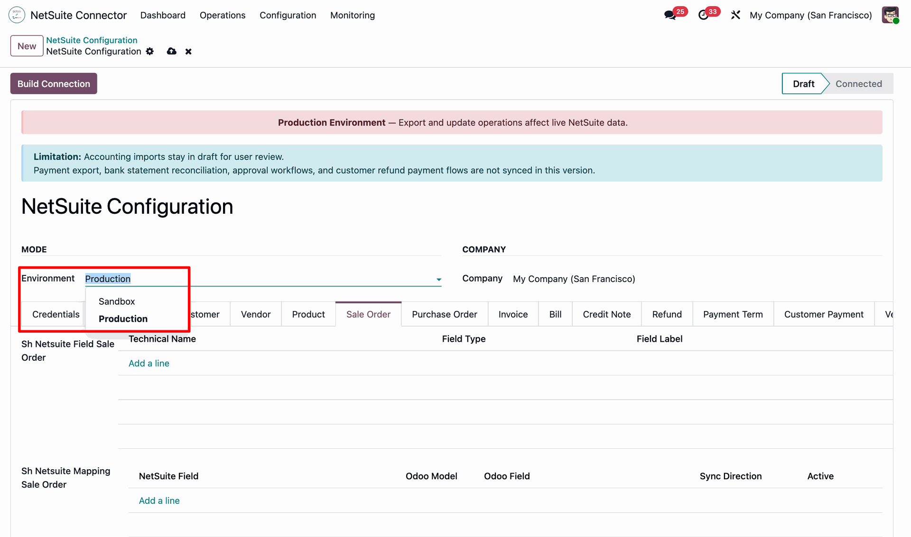Select Production from the Environment list
The height and width of the screenshot is (537, 911).
tap(123, 319)
